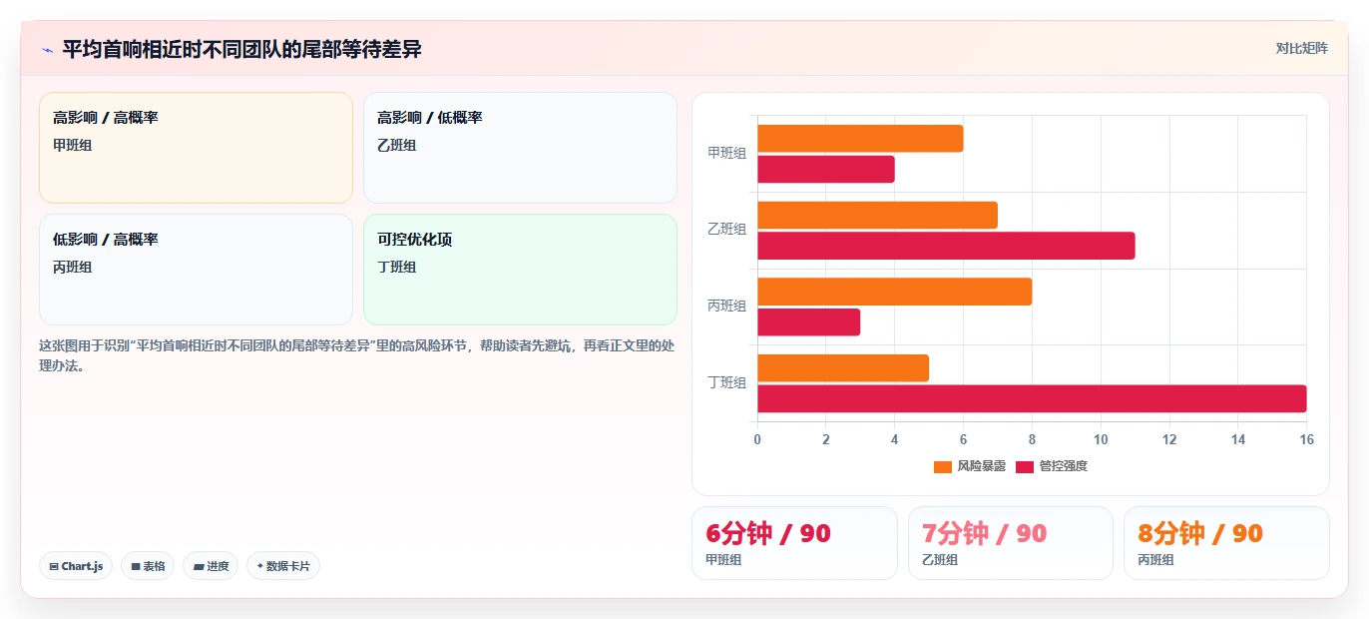The height and width of the screenshot is (619, 1369).
Task: Open the 可控优化项 card for 丁班组
Action: pyautogui.click(x=520, y=270)
